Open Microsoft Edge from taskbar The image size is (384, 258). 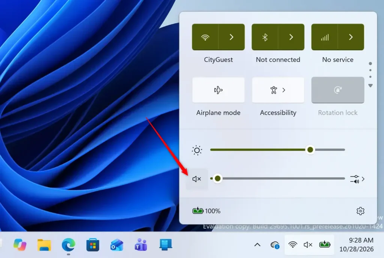pos(68,244)
